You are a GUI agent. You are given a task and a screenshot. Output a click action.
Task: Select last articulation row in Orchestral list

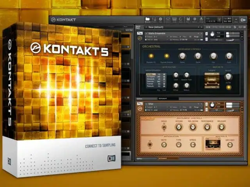(x=156, y=86)
